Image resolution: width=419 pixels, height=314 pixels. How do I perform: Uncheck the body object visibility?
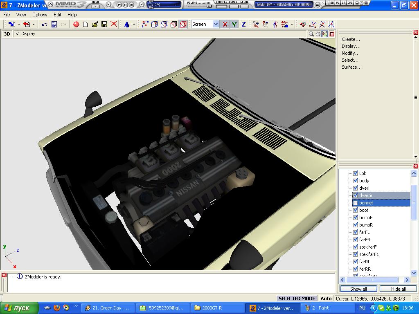pos(356,181)
